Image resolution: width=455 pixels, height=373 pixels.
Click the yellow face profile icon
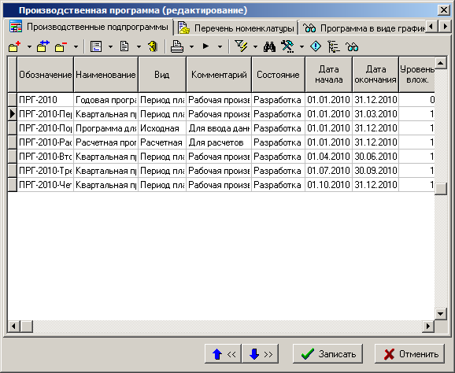[x=153, y=46]
